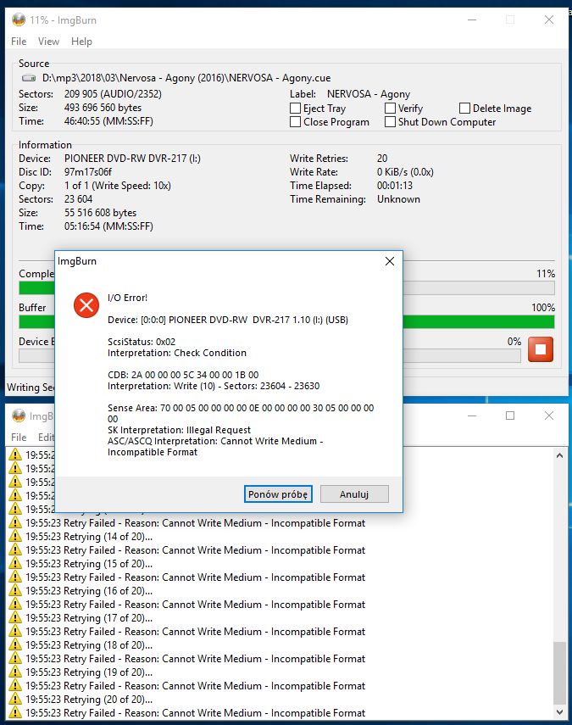This screenshot has height=725, width=572.
Task: Enable the Verify checkbox
Action: [x=390, y=109]
